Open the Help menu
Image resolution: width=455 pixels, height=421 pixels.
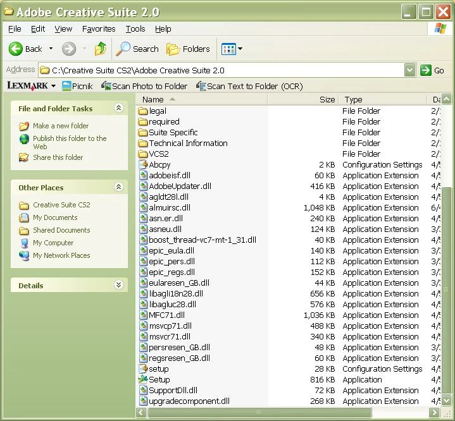click(163, 28)
